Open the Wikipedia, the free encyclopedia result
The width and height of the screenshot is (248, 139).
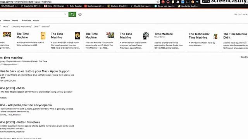26,105
